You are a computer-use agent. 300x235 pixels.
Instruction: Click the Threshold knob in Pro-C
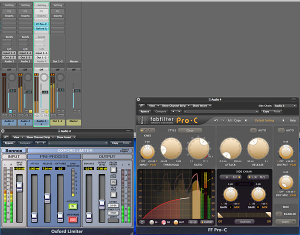tap(171, 148)
